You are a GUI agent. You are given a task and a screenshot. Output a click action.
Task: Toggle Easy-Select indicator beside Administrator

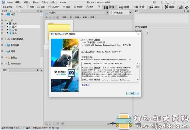[x=2, y=64]
